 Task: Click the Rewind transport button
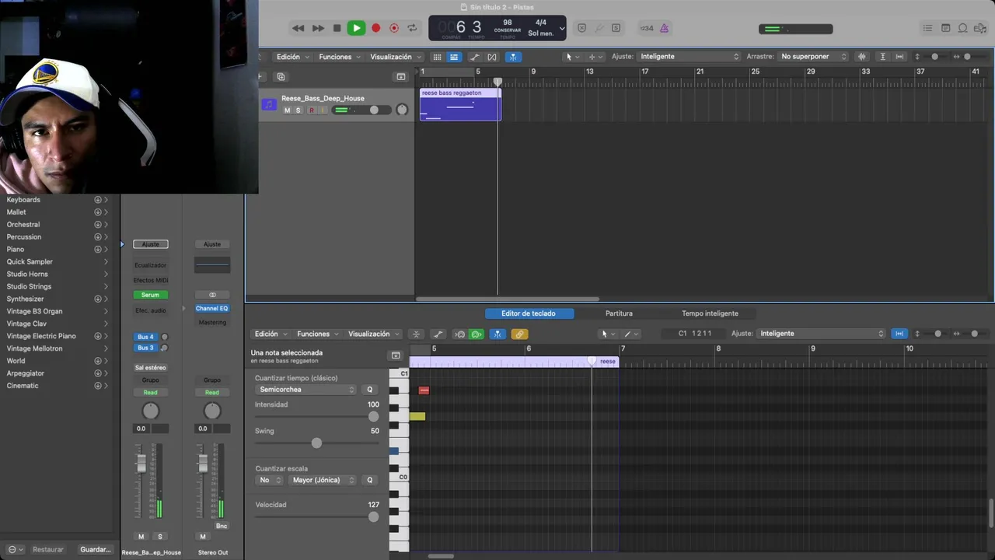(298, 28)
